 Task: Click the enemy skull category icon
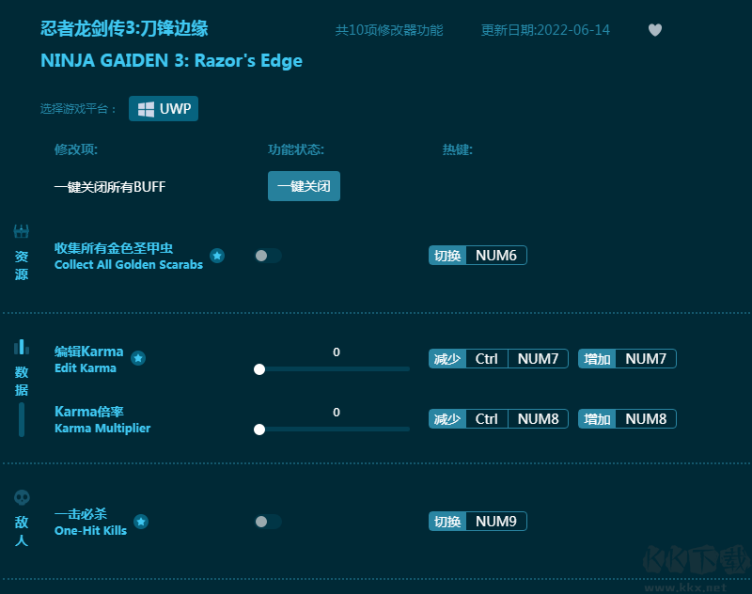[x=21, y=497]
